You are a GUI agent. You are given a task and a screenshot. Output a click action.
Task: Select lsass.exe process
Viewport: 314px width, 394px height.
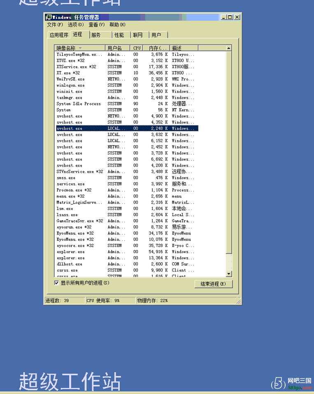tap(127, 215)
